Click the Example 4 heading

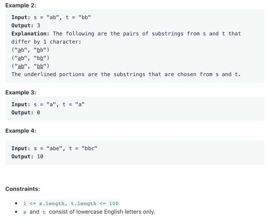[21, 131]
